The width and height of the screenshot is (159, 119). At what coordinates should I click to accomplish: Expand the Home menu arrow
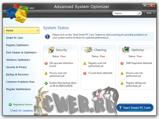tap(38, 30)
